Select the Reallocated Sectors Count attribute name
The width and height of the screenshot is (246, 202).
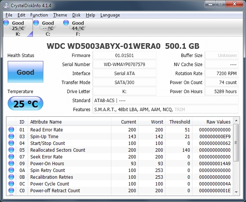pos(58,150)
